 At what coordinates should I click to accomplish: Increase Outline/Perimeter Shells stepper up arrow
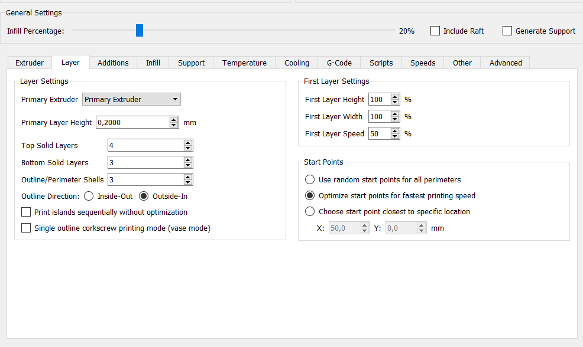point(187,177)
